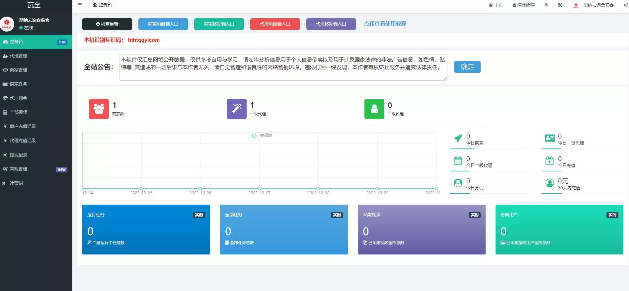Screen dimensions: 629x291
Task: Click the 今日充值 calendar-plus icon
Action: click(550, 161)
